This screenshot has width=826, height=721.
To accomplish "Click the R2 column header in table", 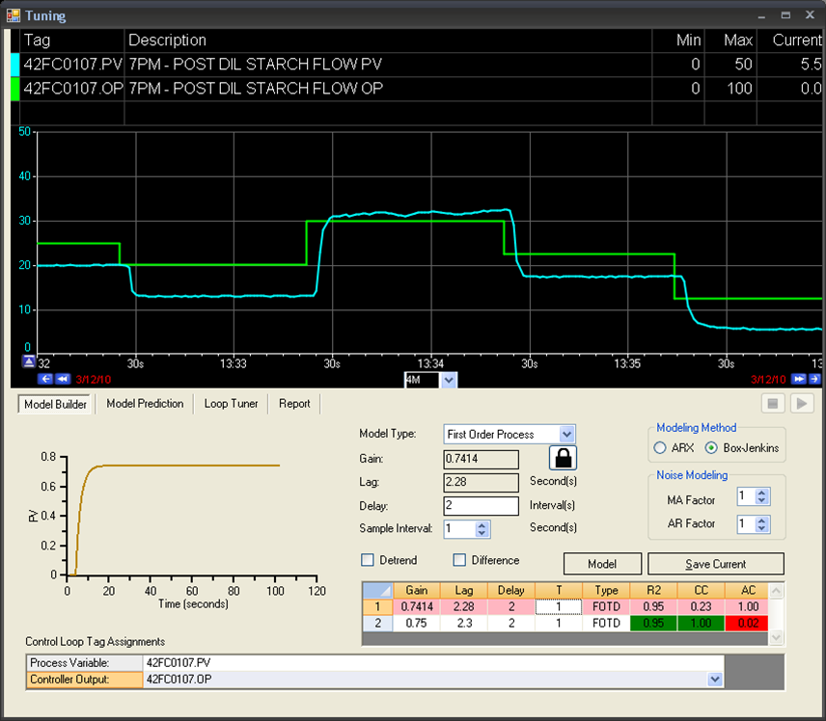I will tap(653, 591).
